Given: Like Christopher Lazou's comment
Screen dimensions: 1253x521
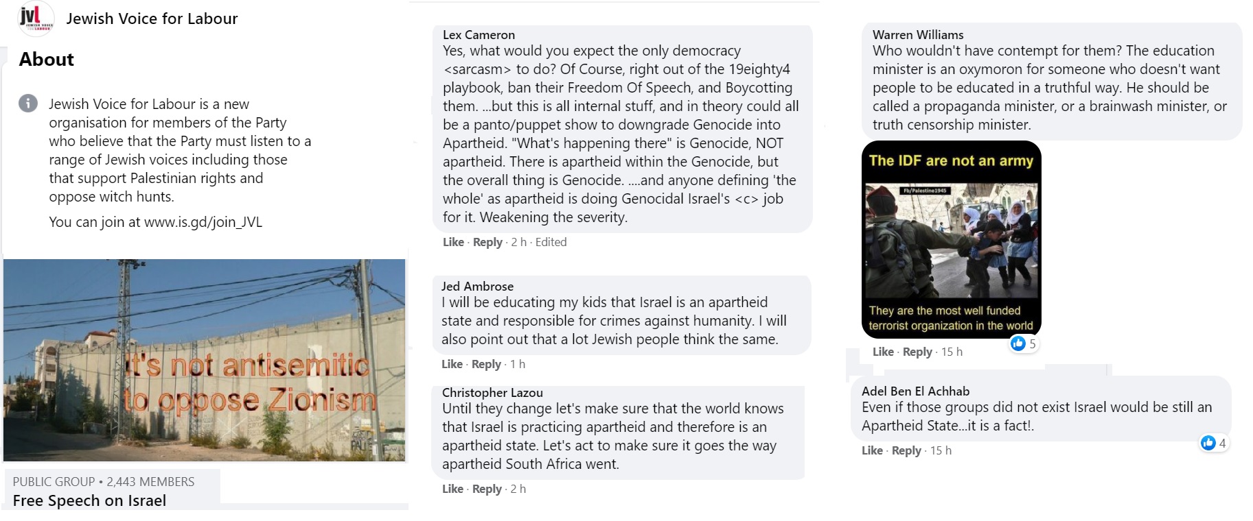Looking at the screenshot, I should point(452,489).
